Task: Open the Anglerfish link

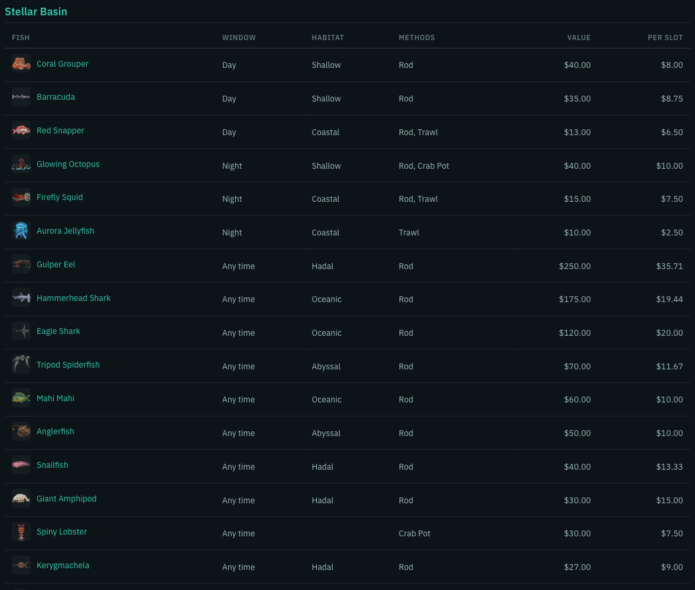Action: [x=56, y=431]
